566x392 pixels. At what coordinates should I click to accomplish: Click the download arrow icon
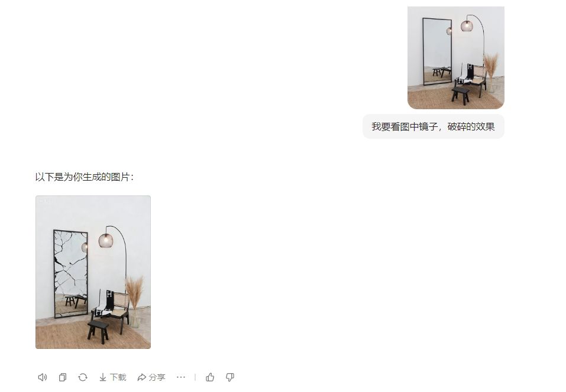pyautogui.click(x=103, y=377)
